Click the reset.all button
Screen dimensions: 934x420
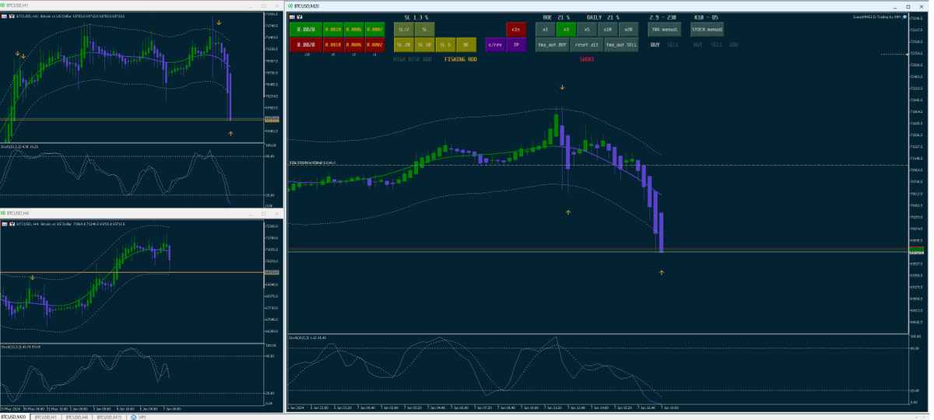pos(587,45)
